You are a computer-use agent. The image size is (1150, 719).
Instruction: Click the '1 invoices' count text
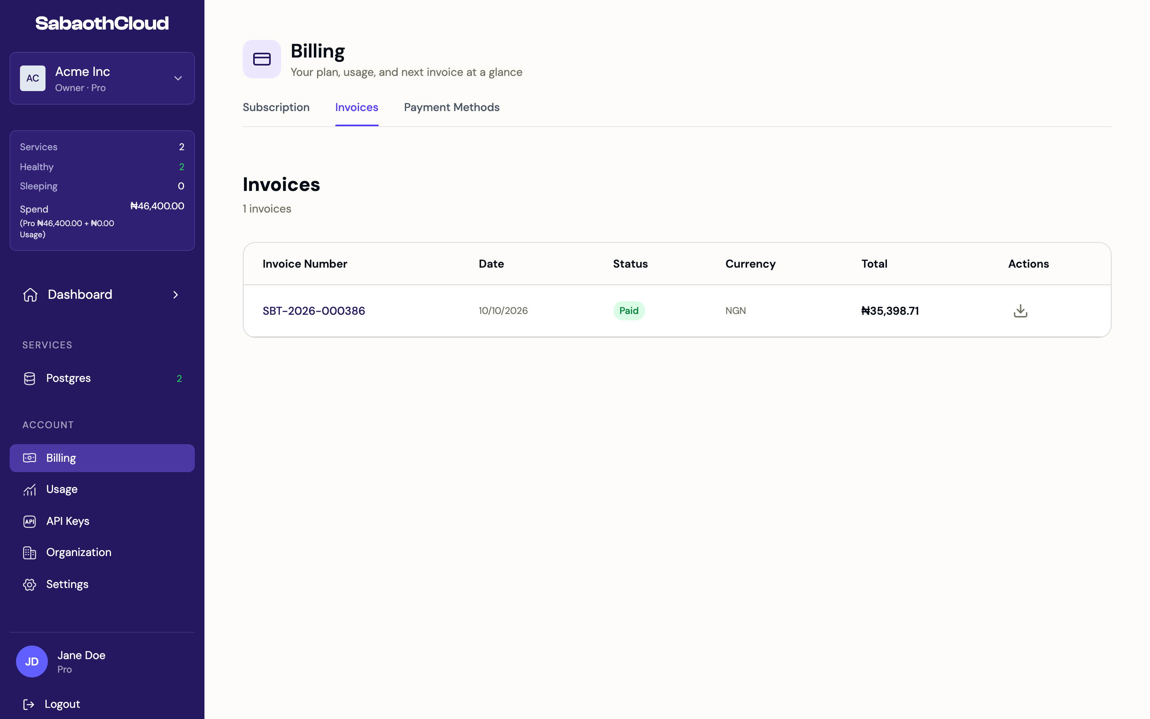tap(267, 209)
